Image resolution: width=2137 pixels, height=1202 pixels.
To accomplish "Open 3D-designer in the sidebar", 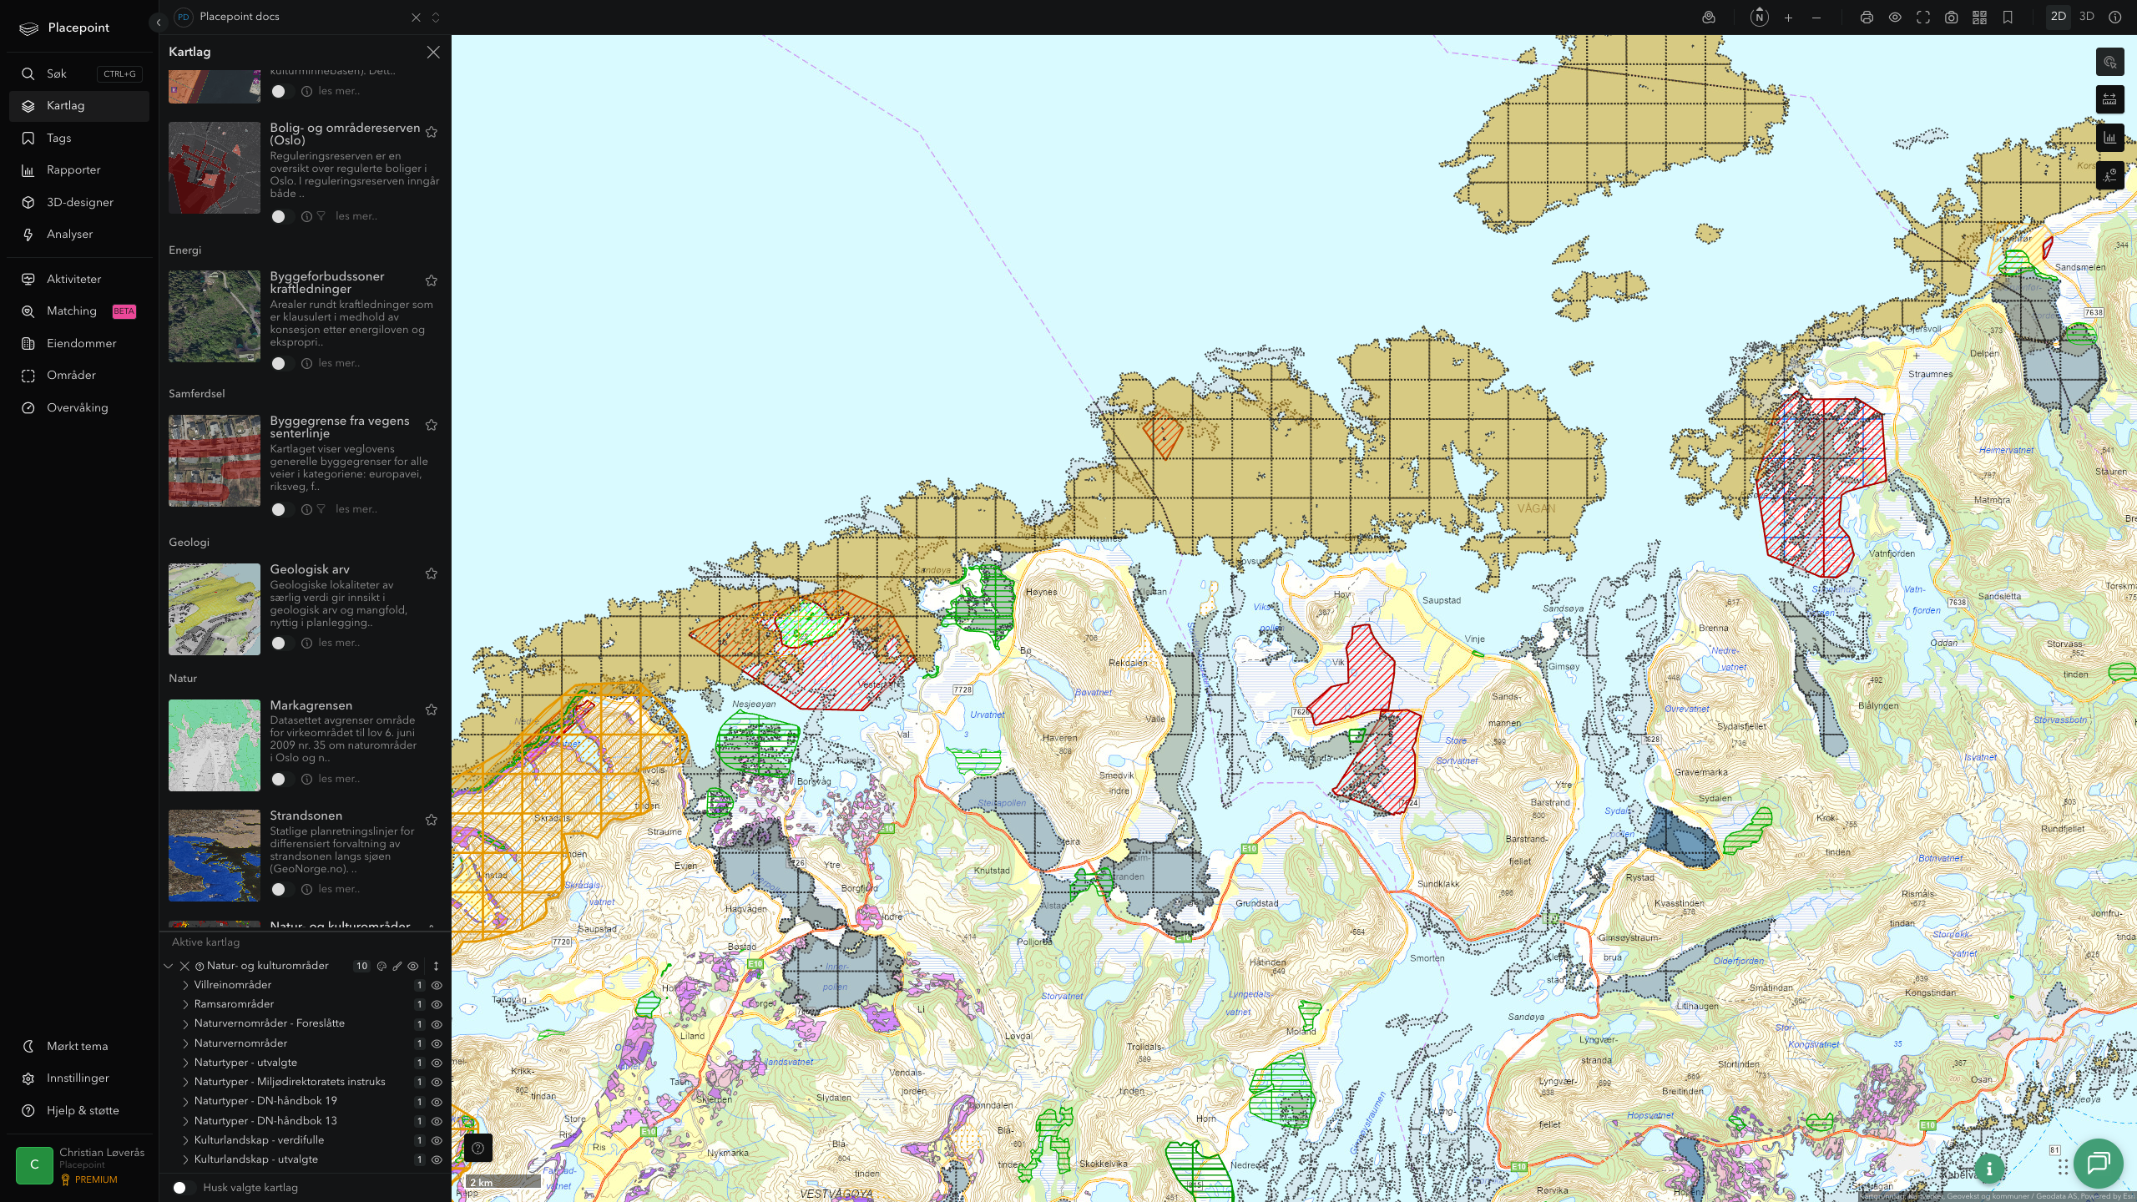I will (x=79, y=203).
